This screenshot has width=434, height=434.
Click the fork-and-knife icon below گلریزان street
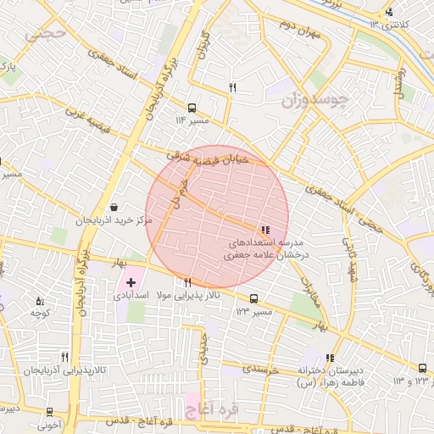[x=233, y=87]
